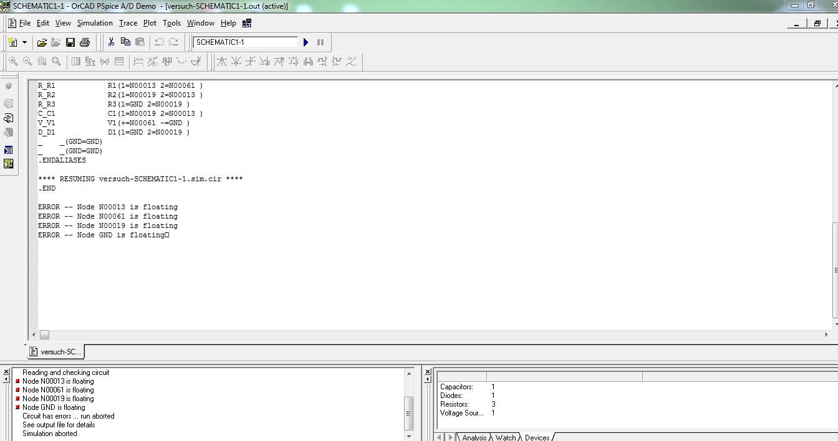Click the Evaluate Measurement icon
This screenshot has width=838, height=441.
153,62
